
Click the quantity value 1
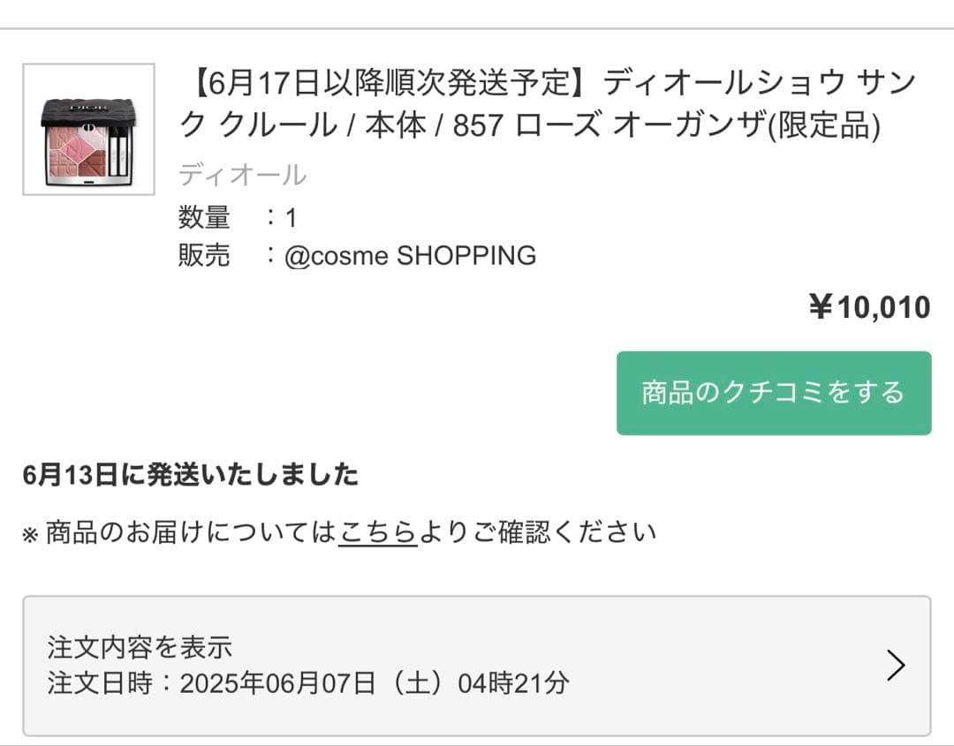coord(291,218)
